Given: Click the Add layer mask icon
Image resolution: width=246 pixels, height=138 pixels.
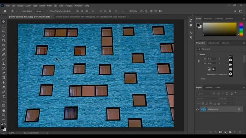Looking at the screenshot, I should 220,132.
